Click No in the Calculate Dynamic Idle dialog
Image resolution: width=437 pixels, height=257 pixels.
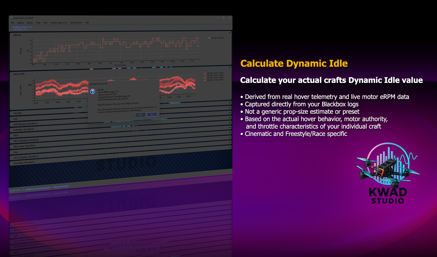(152, 114)
